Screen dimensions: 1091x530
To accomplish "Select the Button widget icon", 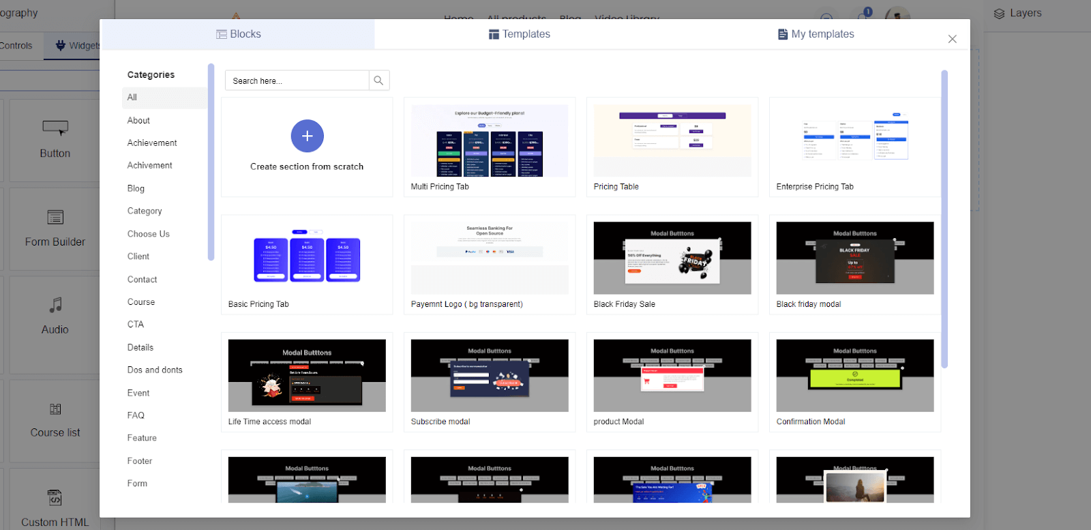I will [55, 128].
